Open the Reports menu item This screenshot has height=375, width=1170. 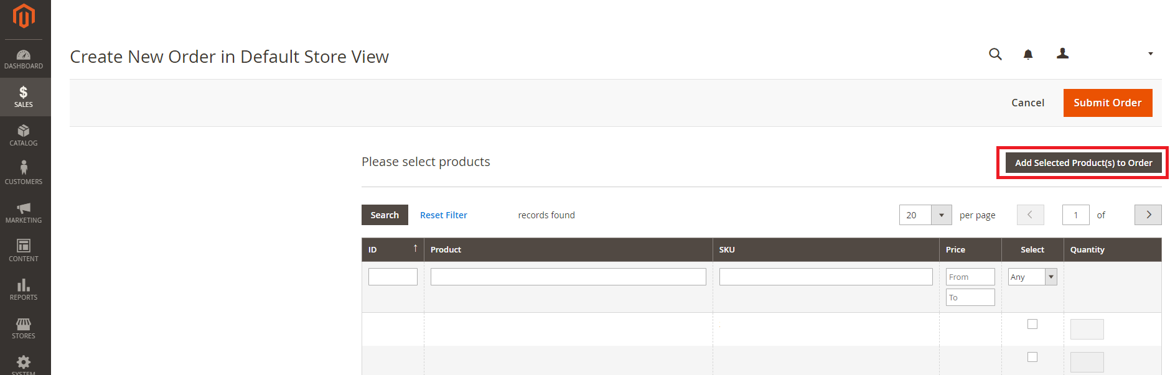point(24,289)
